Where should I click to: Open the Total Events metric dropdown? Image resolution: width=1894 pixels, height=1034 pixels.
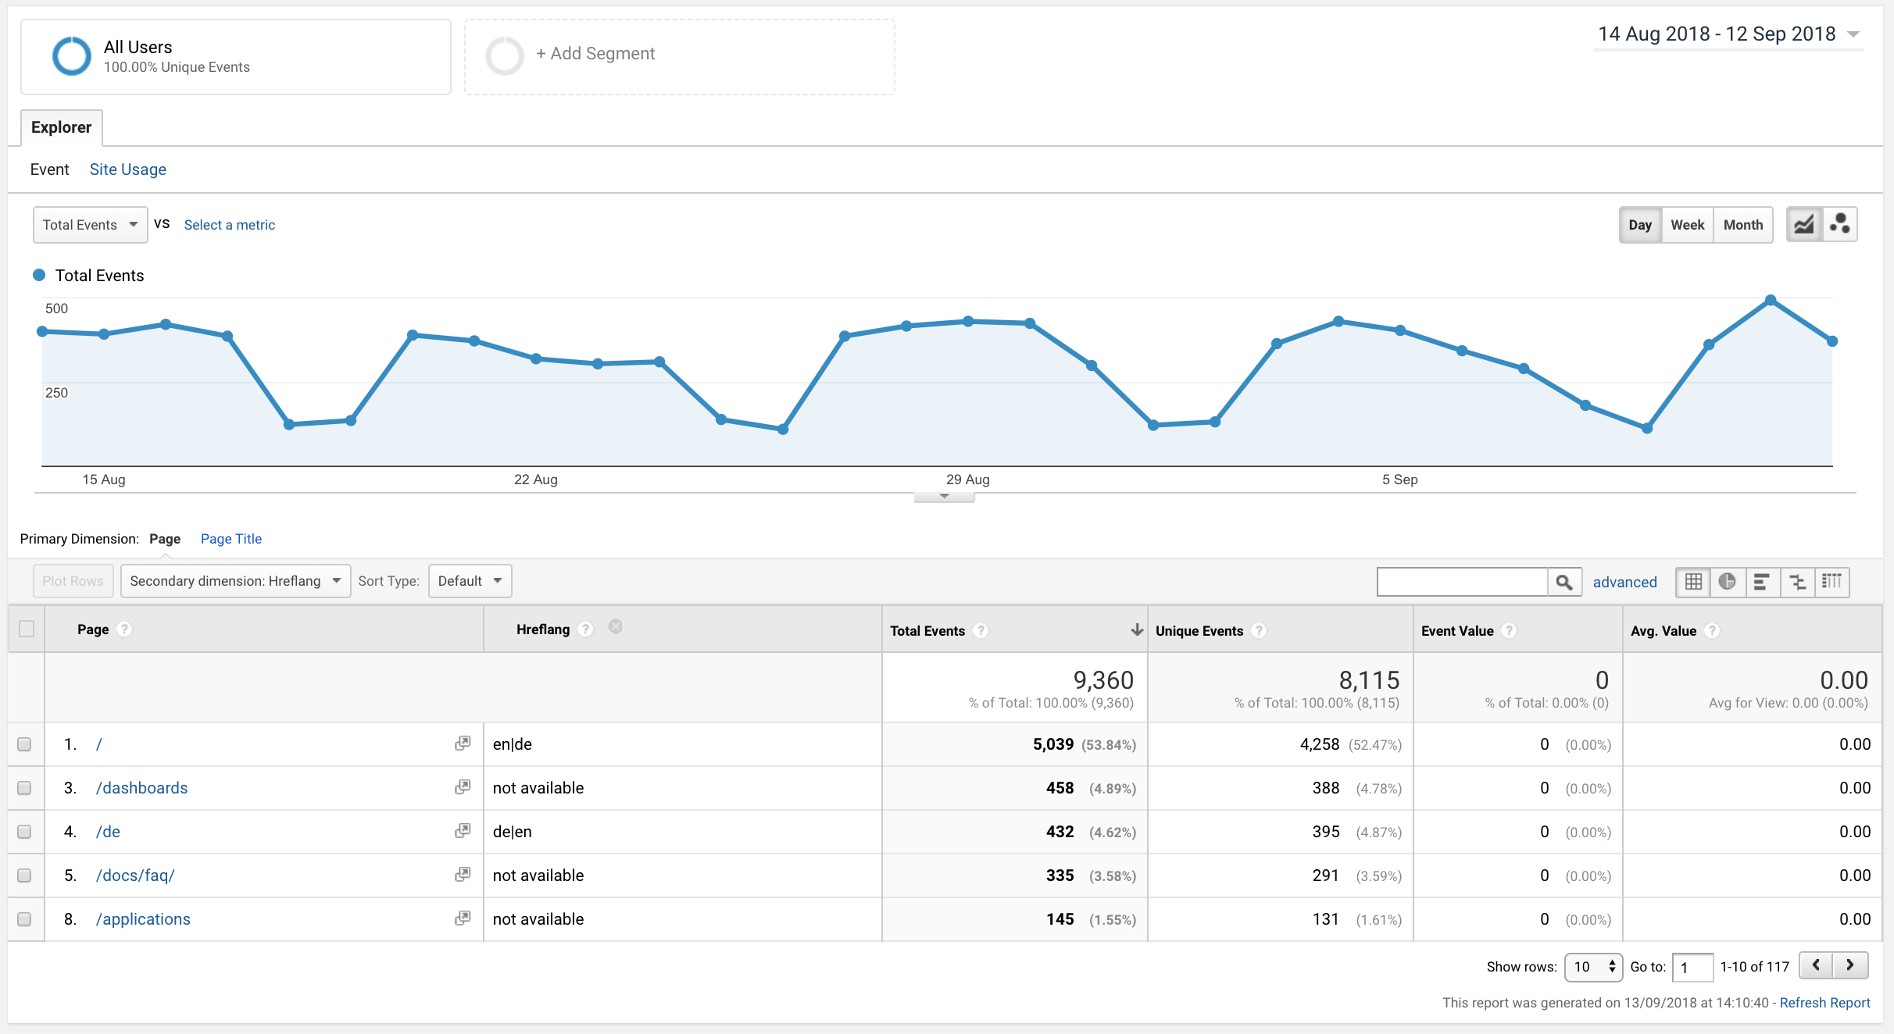[x=90, y=225]
